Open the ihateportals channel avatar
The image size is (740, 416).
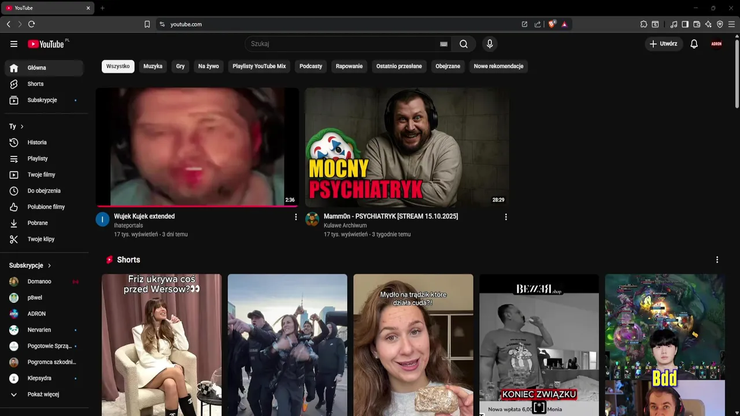[102, 219]
